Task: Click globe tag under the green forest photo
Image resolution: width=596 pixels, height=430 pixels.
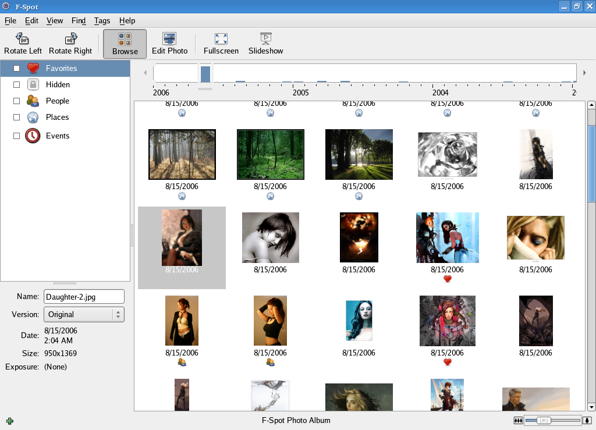Action: coord(270,196)
